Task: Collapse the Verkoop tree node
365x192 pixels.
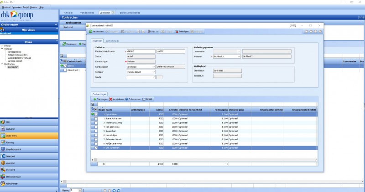Action: (x=2, y=49)
